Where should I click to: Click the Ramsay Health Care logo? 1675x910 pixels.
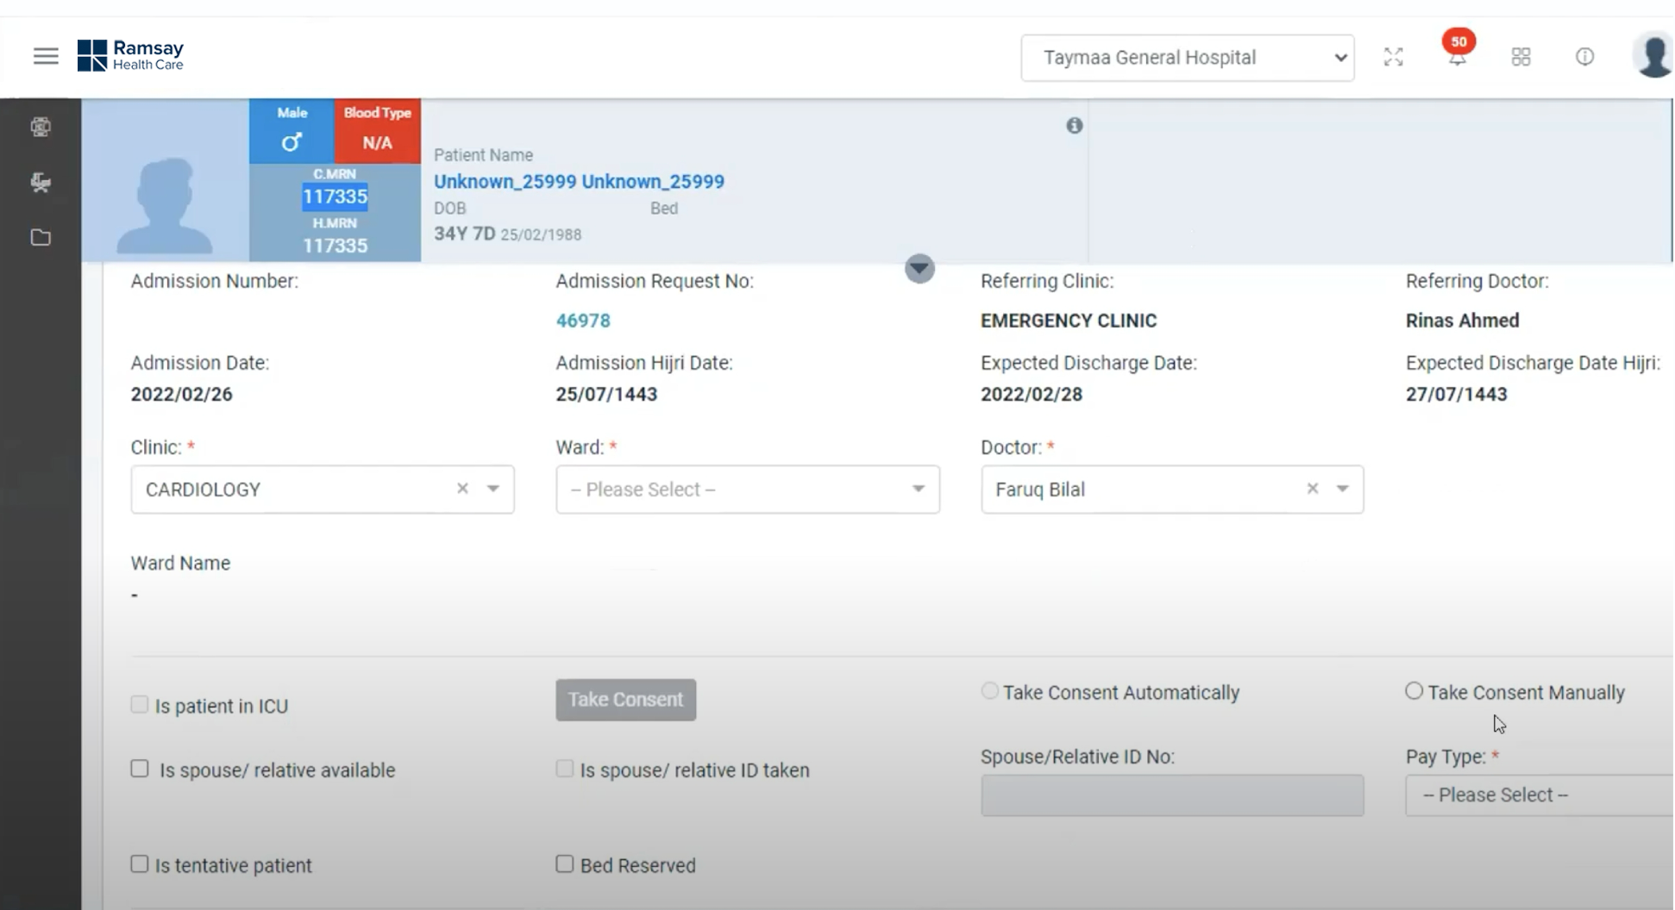[130, 56]
